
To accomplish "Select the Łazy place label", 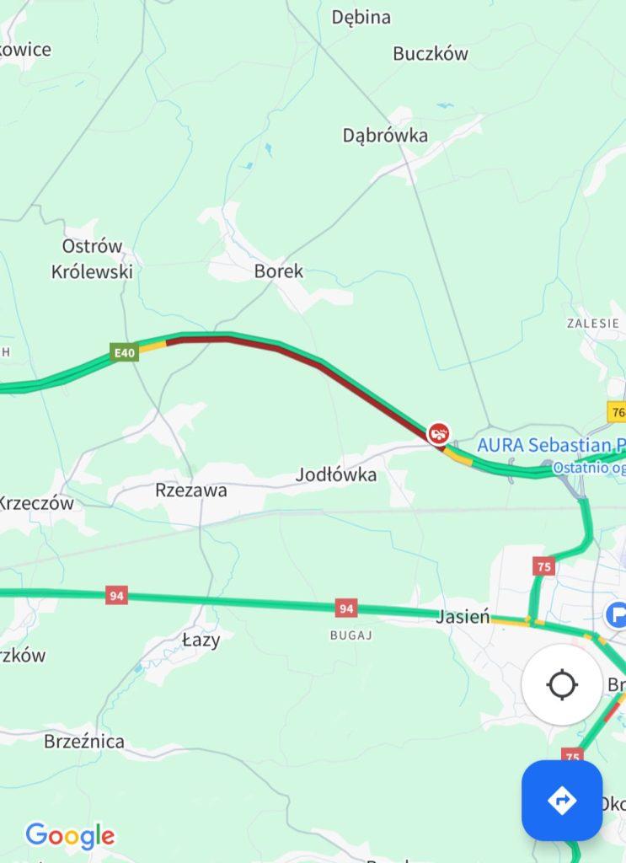I will [201, 641].
